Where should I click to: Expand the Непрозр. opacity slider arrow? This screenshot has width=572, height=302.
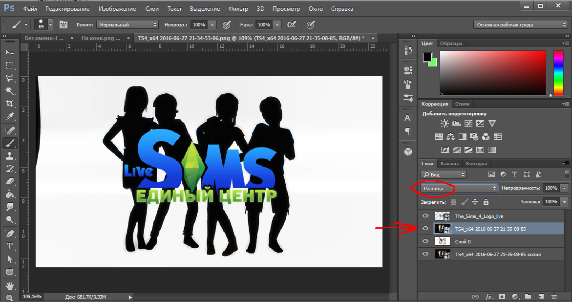click(x=212, y=25)
